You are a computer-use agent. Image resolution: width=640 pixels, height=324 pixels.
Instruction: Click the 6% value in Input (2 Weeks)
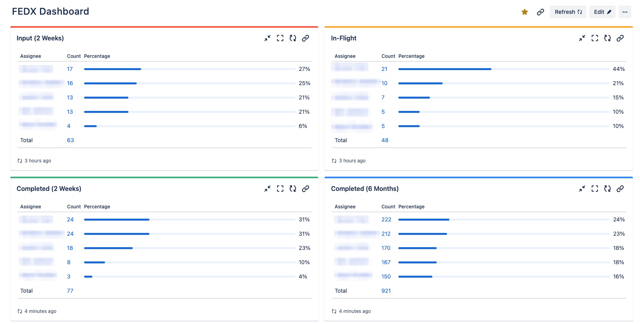(303, 126)
